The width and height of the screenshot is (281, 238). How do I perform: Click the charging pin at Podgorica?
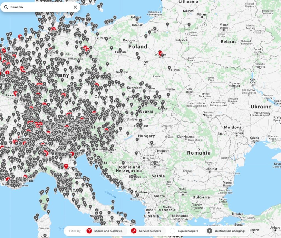pyautogui.click(x=137, y=195)
